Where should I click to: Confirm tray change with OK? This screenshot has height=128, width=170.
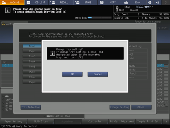(72, 74)
